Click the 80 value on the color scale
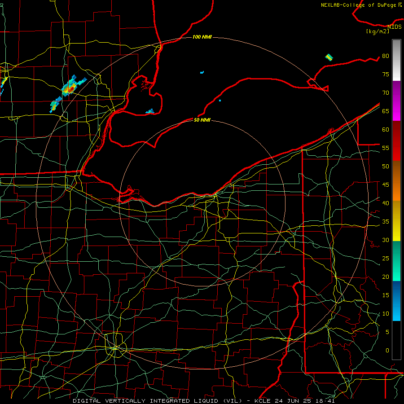 (386, 56)
